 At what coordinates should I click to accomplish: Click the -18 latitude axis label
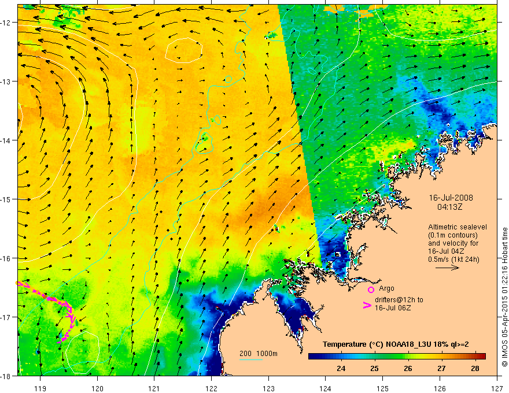[x=6, y=376]
